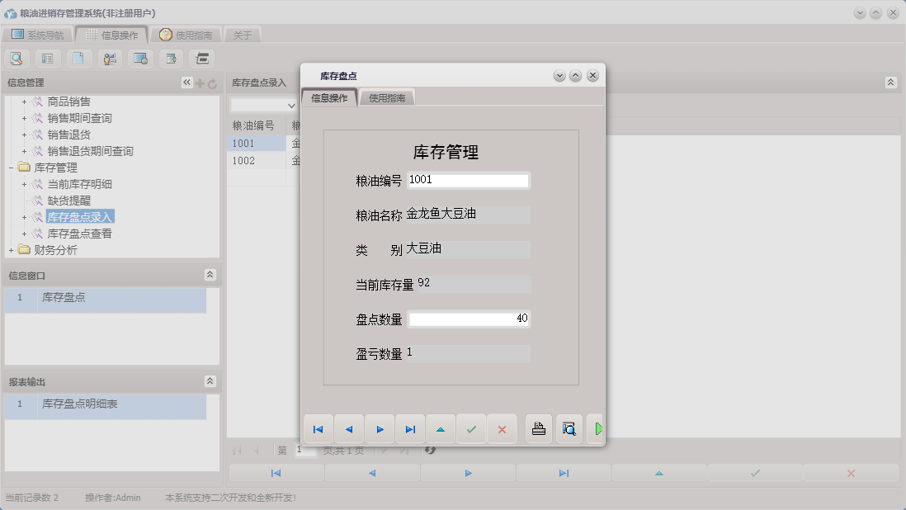Click the print icon in the 库存盘点 dialog
906x510 pixels.
(539, 428)
